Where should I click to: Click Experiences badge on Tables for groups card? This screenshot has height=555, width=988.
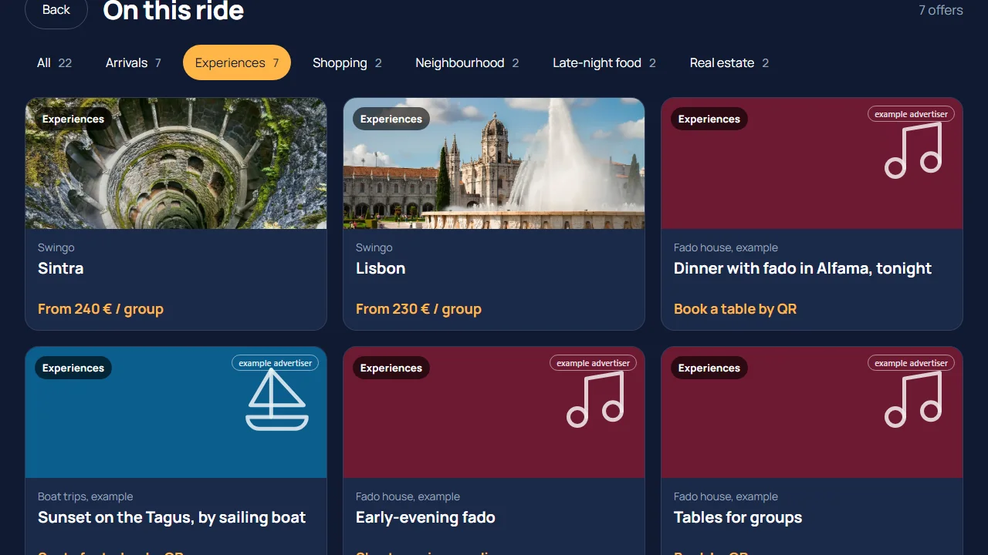click(x=709, y=368)
